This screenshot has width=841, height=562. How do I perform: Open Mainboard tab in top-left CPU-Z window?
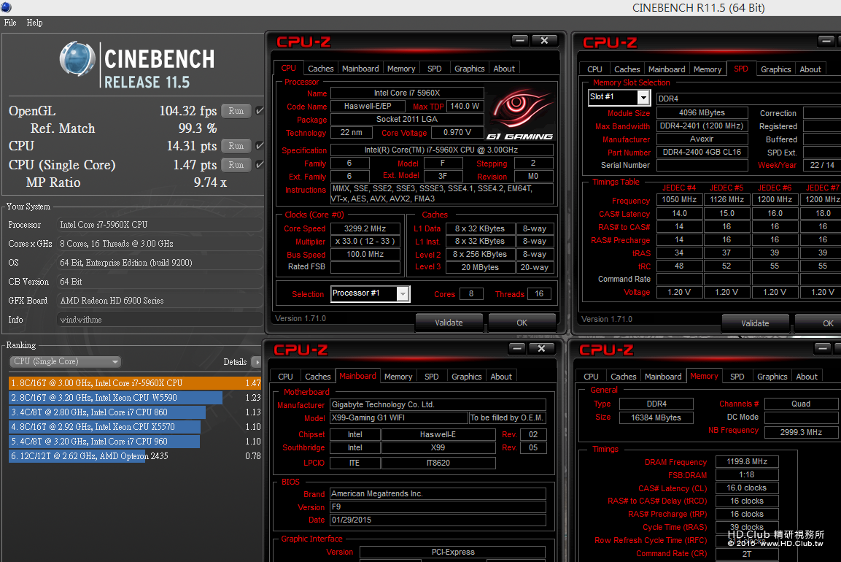click(x=360, y=69)
